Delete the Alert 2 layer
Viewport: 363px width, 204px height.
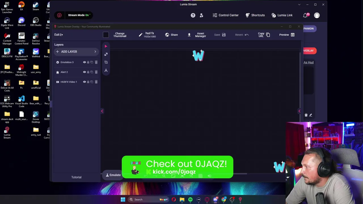(x=96, y=72)
